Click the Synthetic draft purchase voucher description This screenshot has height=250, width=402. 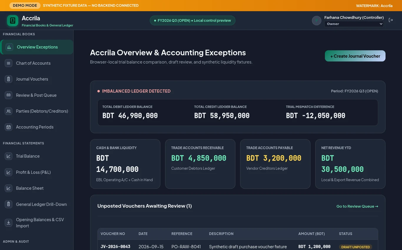coord(248,247)
